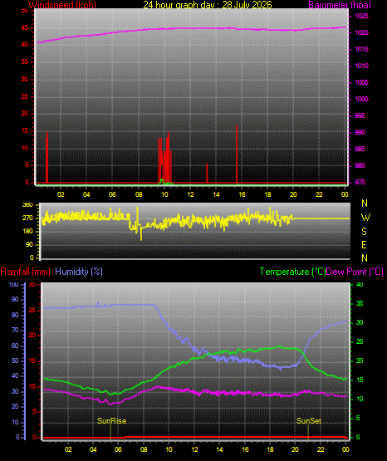Click the Barometer (hpa) axis title

coord(340,5)
